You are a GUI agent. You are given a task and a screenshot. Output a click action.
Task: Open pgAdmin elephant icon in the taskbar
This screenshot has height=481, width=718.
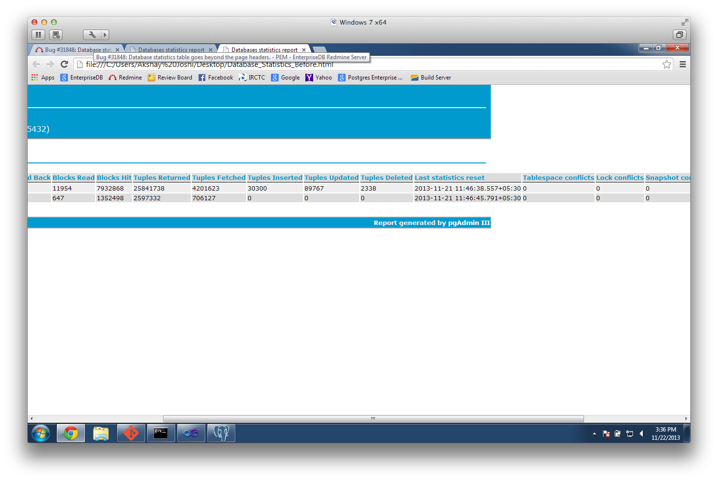[221, 433]
